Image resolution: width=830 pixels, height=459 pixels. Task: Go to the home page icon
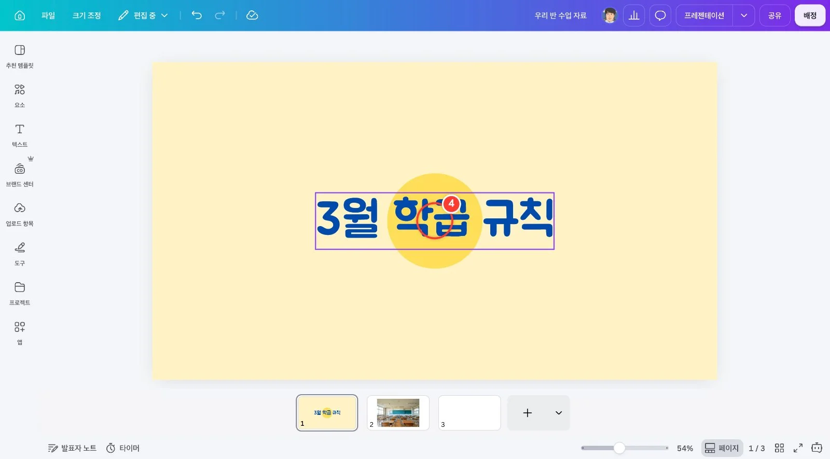tap(20, 16)
